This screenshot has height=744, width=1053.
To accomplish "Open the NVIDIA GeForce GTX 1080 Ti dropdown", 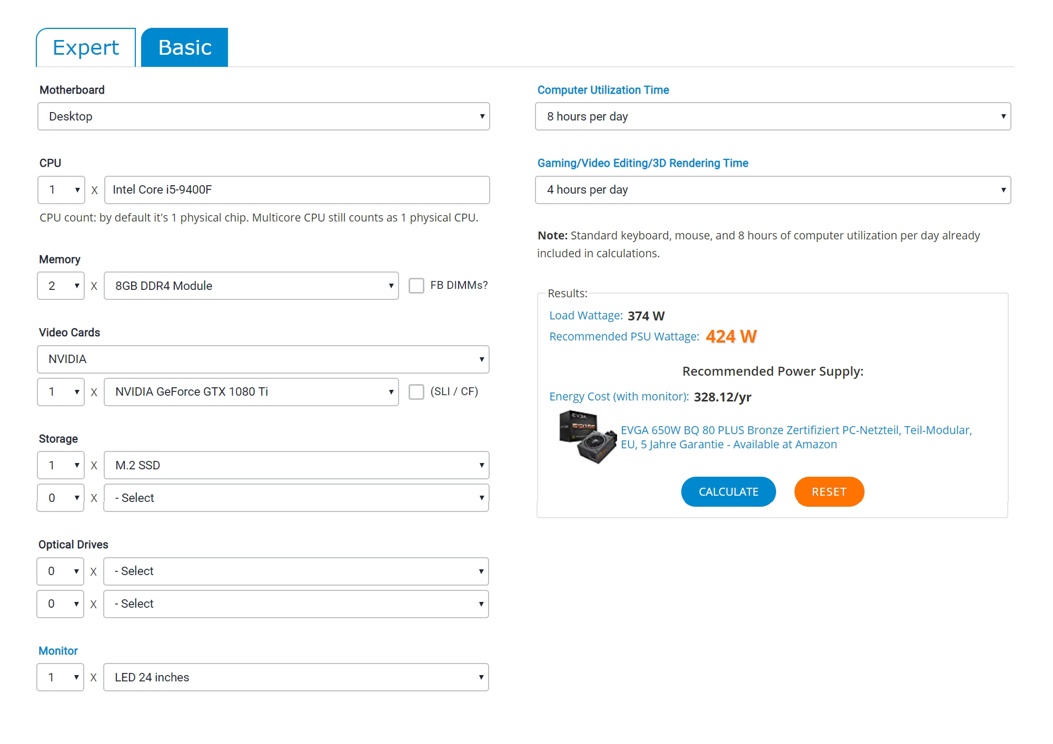I will click(251, 392).
